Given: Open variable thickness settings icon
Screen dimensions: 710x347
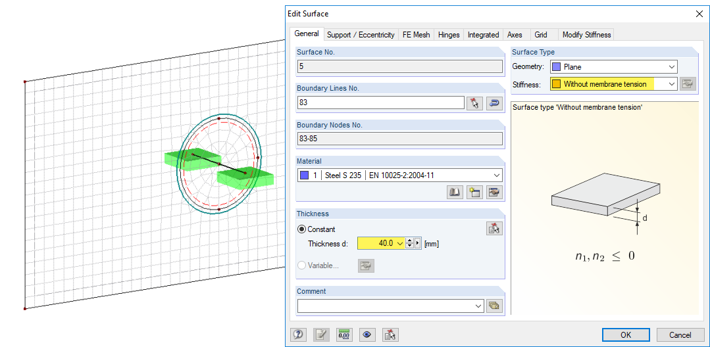Looking at the screenshot, I should tap(366, 266).
